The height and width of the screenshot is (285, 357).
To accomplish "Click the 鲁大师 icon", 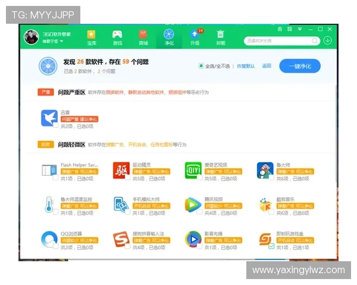I will click(x=265, y=170).
